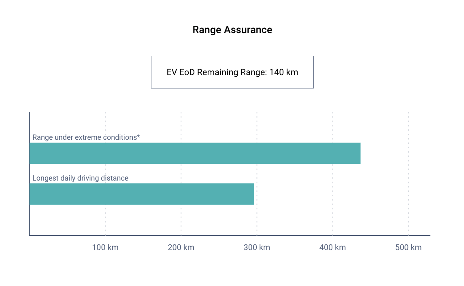Click the 140 km value text

pos(283,72)
